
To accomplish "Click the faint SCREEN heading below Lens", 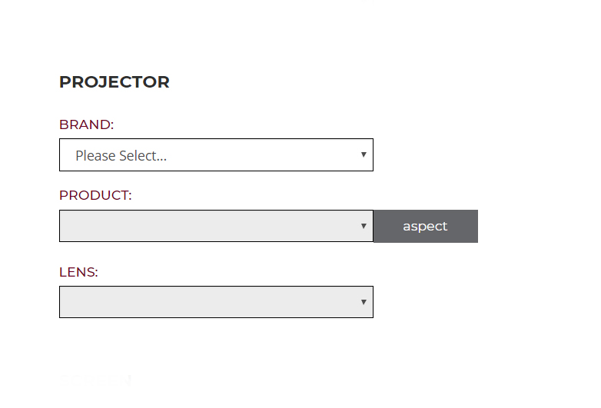I will click(95, 379).
